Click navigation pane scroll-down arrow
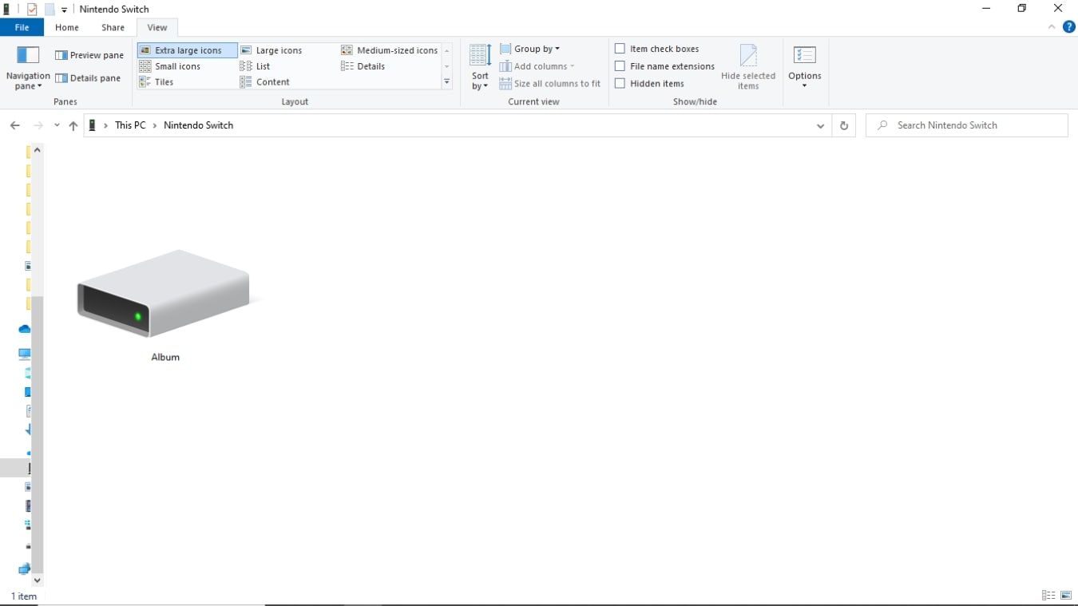The height and width of the screenshot is (606, 1078). pyautogui.click(x=37, y=580)
